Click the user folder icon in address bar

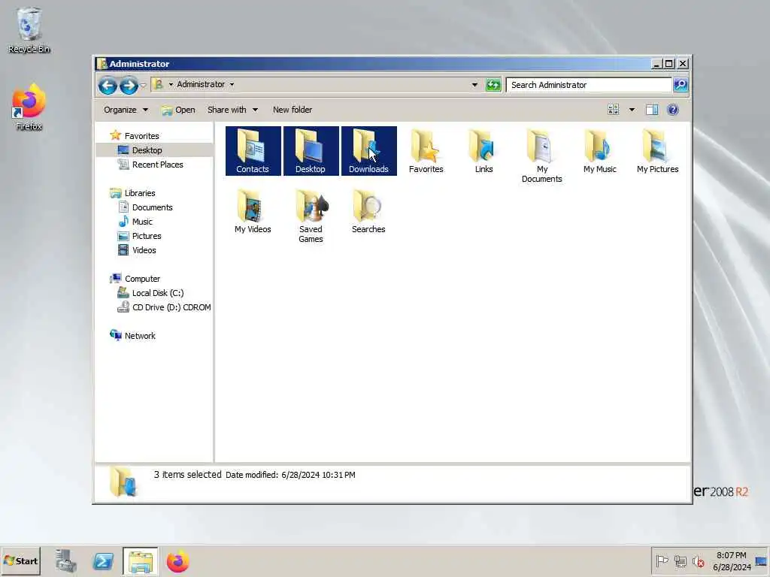(x=158, y=84)
